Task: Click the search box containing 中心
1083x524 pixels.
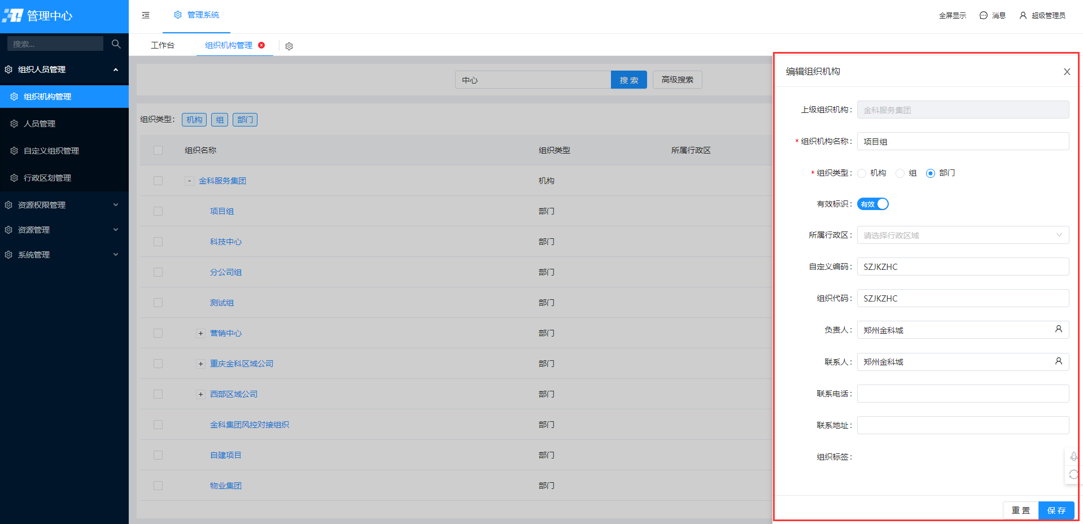Action: [533, 80]
